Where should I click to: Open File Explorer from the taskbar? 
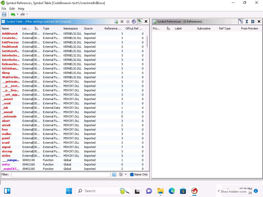(161, 191)
